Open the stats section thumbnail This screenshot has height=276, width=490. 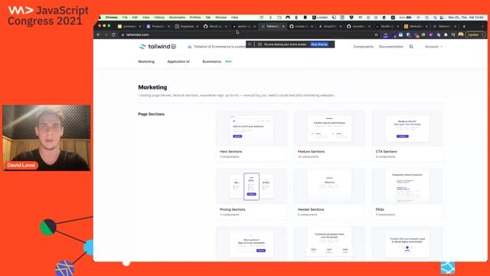tap(329, 244)
